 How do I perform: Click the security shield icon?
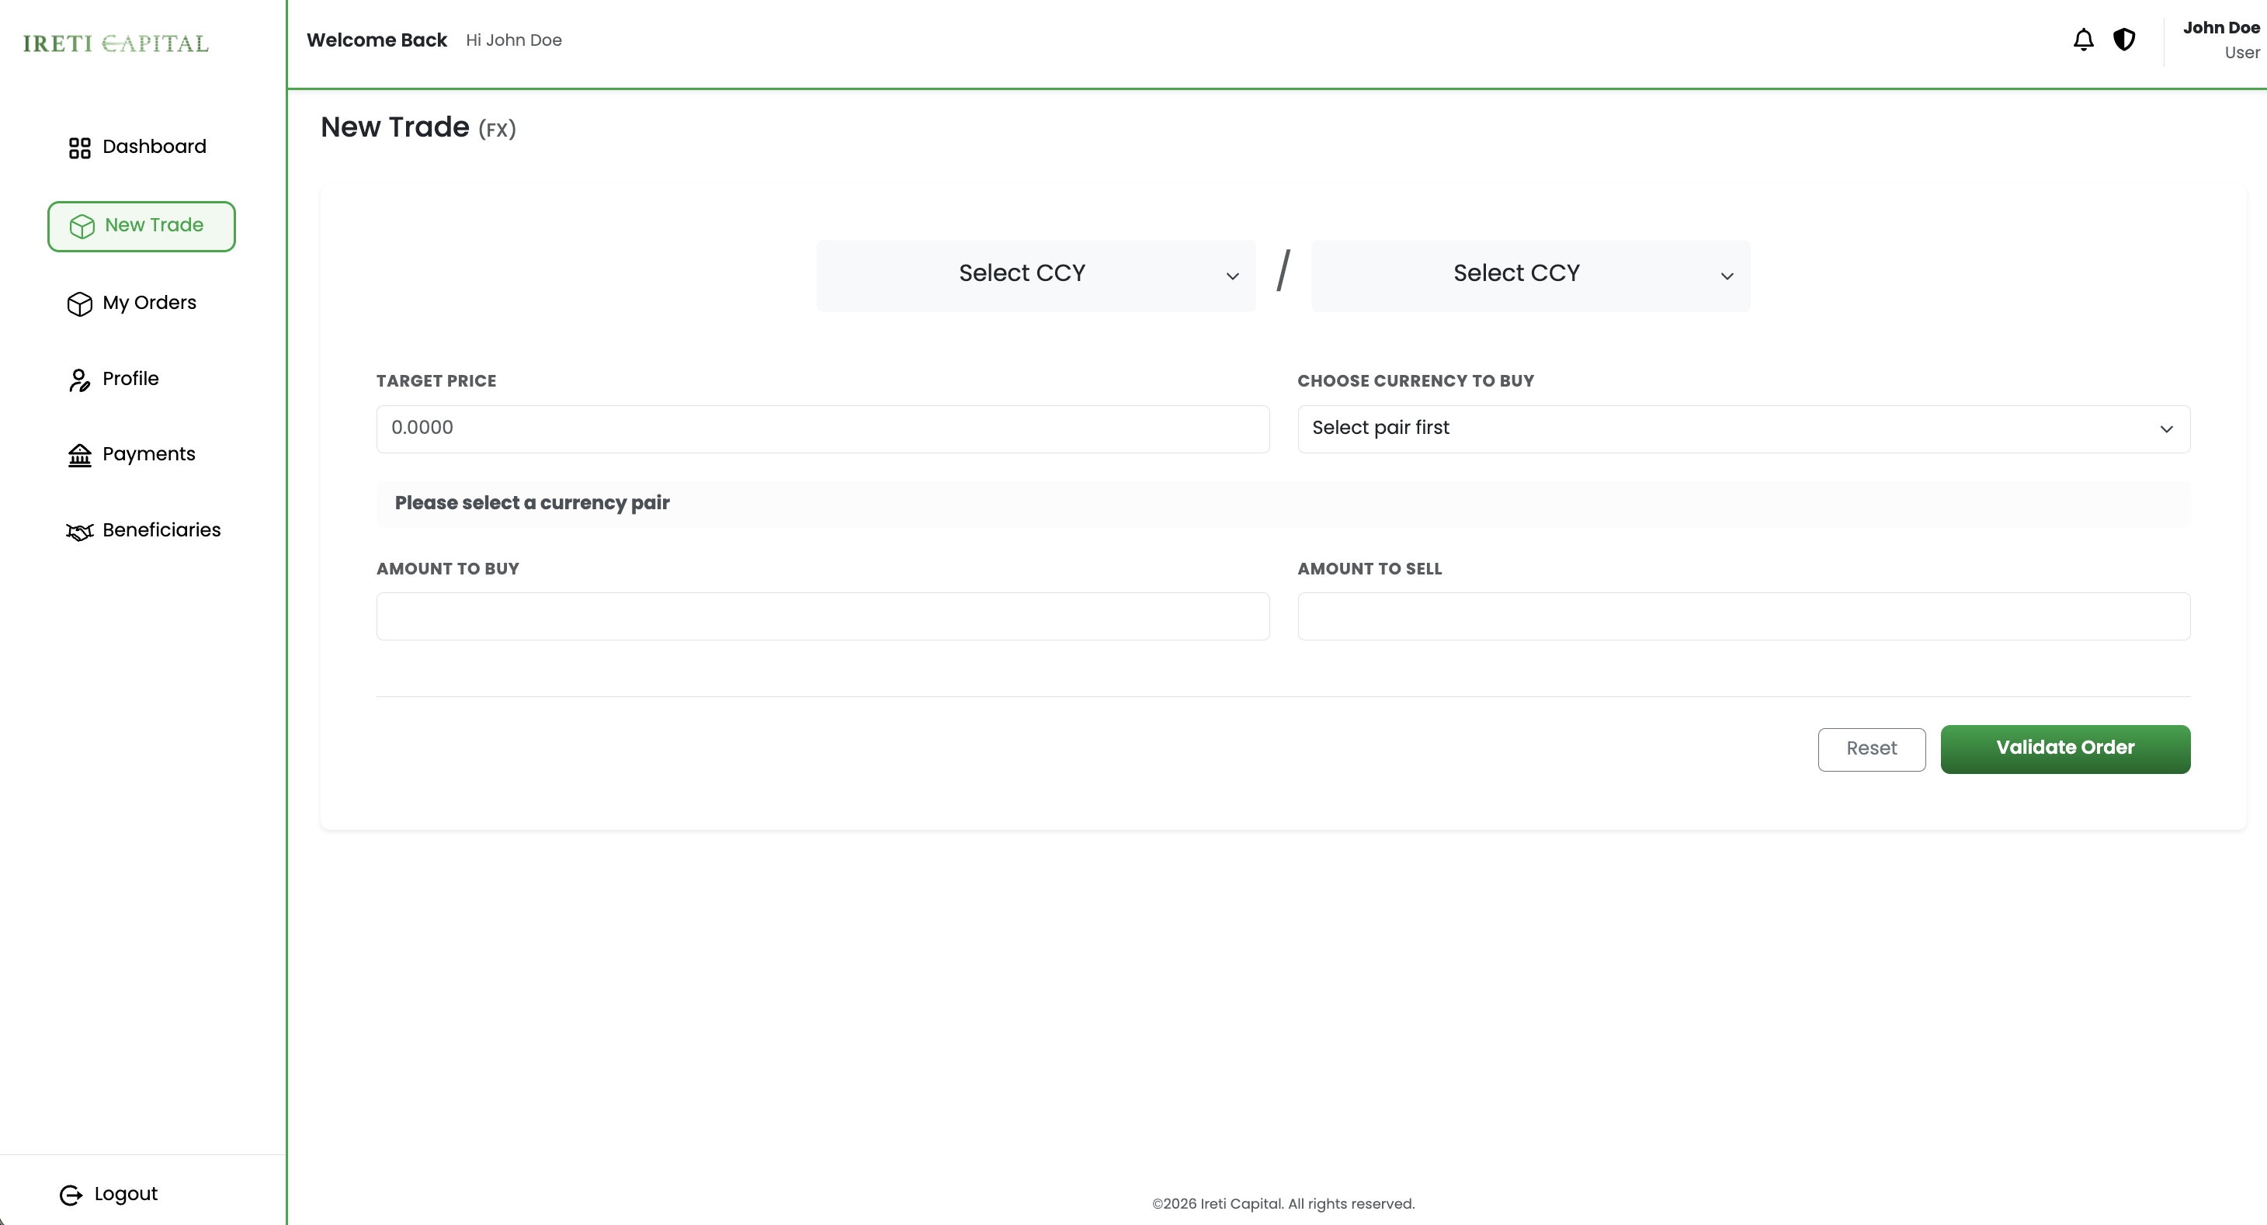2124,40
